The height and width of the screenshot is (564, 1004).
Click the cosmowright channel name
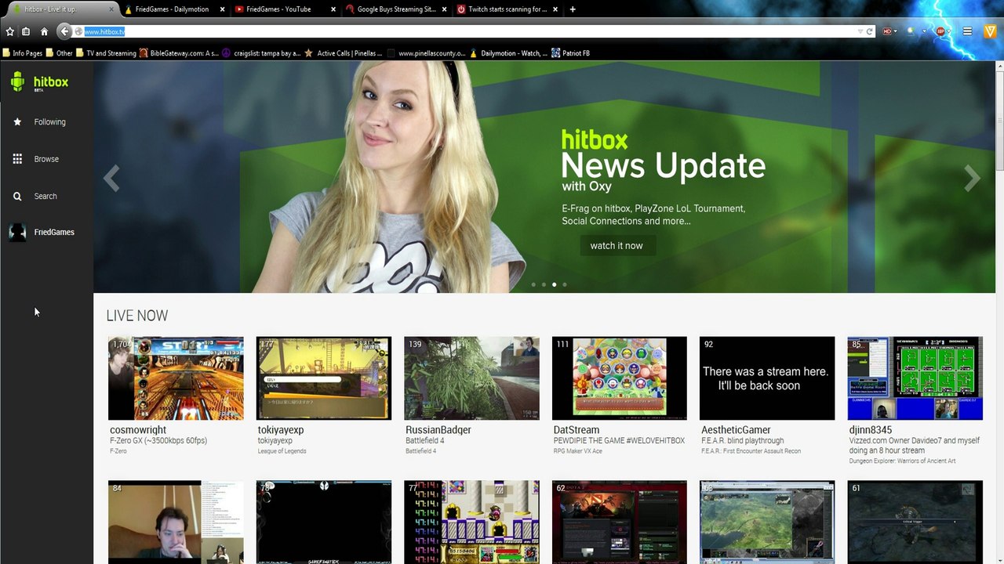[x=138, y=430]
